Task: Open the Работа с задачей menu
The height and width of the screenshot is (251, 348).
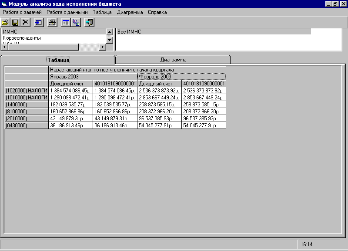Action: pyautogui.click(x=22, y=12)
